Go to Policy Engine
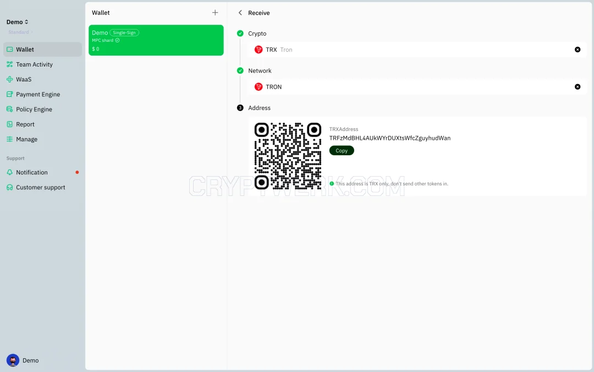This screenshot has width=594, height=372. (42, 109)
